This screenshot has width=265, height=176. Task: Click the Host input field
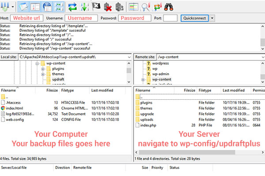[26, 18]
